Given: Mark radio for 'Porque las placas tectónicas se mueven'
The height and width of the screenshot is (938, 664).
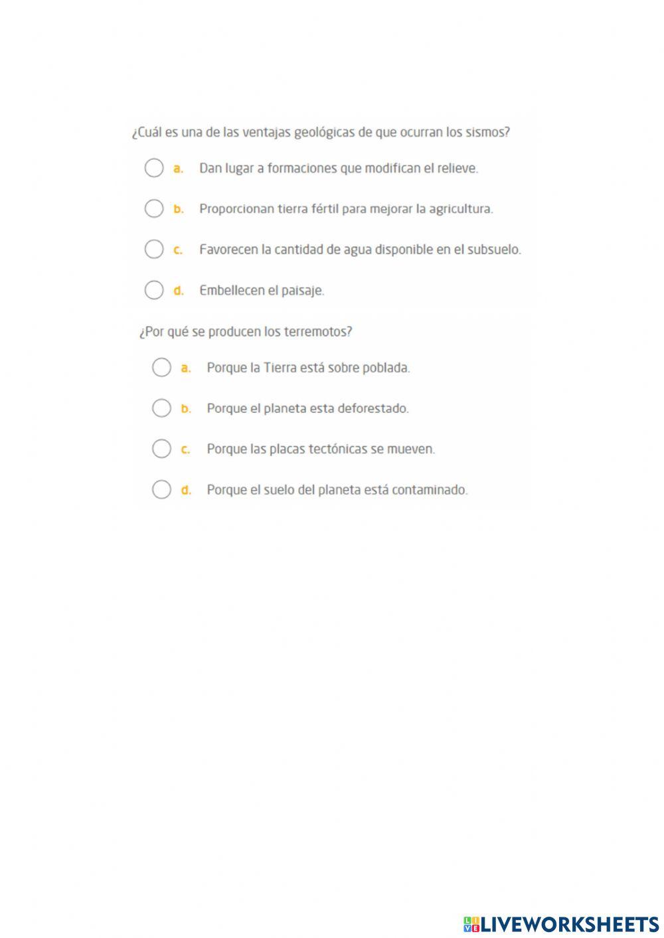Looking at the screenshot, I should 161,449.
